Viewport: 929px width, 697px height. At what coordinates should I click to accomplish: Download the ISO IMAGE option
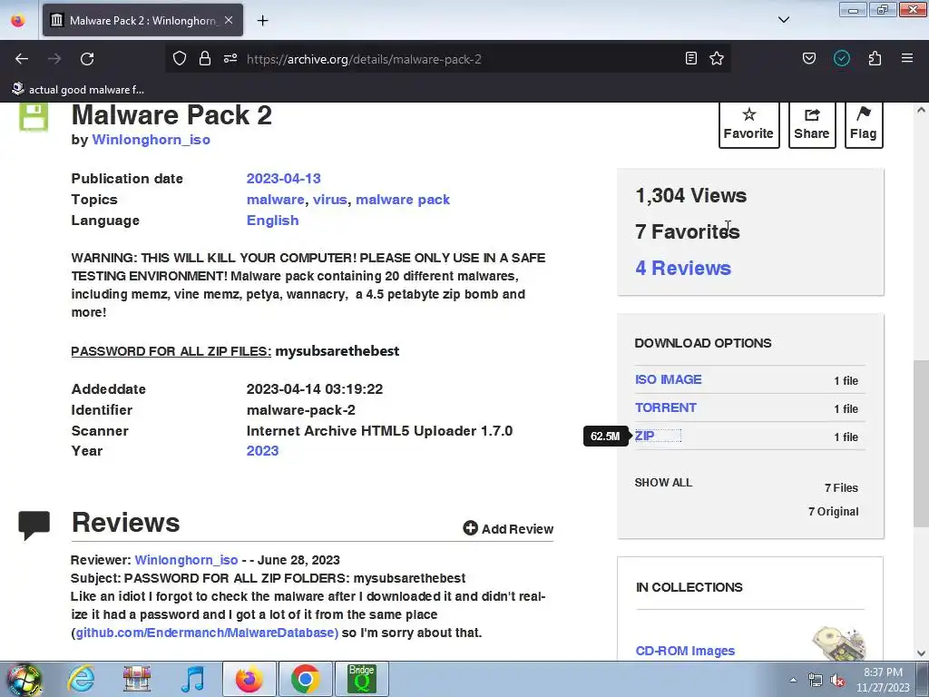668,379
